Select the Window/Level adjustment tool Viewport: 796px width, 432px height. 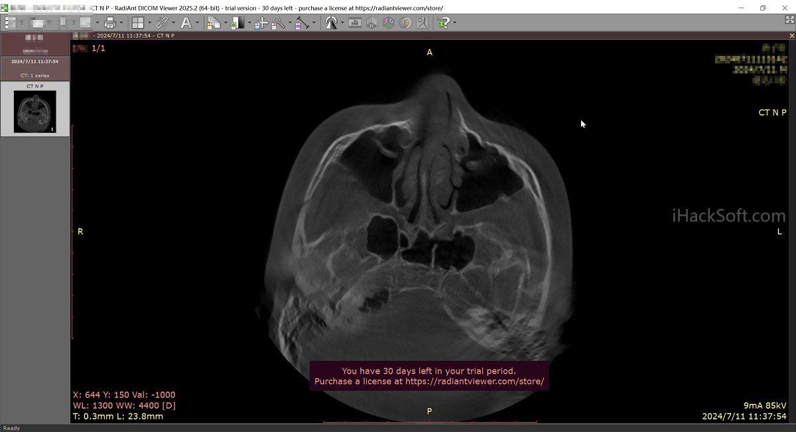tap(237, 23)
